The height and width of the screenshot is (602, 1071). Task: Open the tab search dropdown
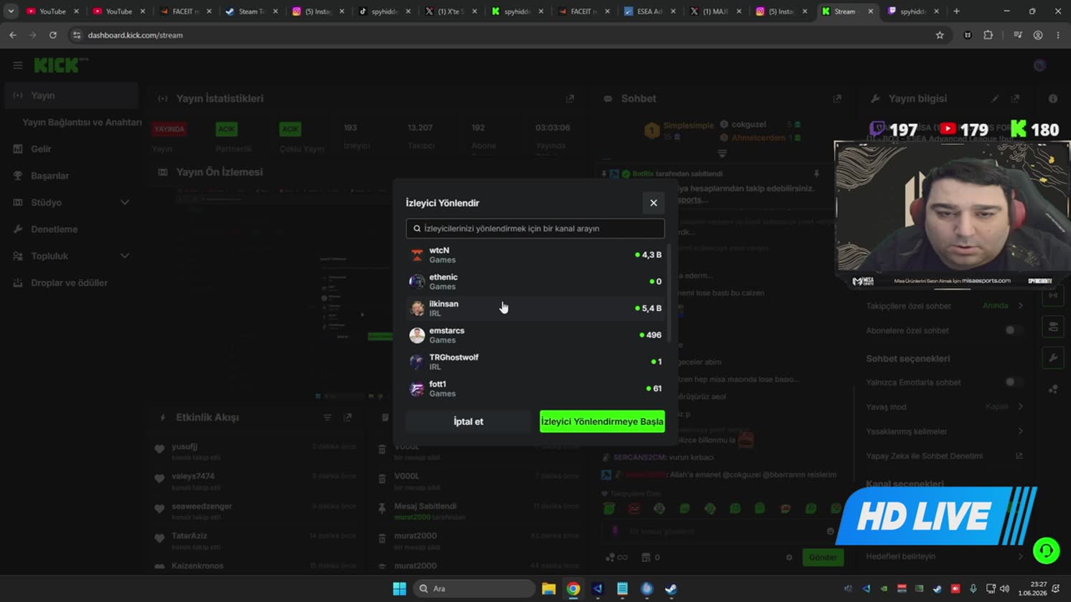pyautogui.click(x=11, y=11)
